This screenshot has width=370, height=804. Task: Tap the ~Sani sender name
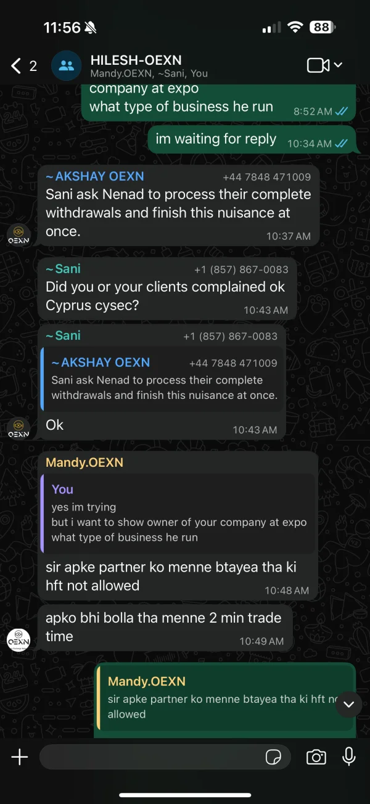(x=63, y=269)
